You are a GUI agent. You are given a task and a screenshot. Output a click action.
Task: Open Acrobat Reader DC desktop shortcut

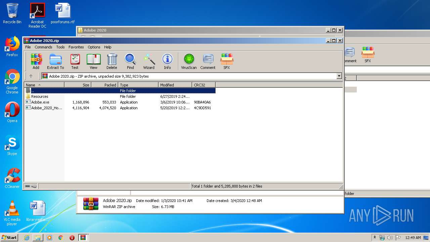pyautogui.click(x=37, y=15)
